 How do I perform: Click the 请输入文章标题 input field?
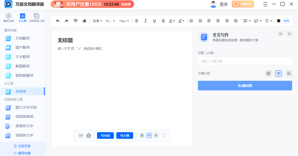click(245, 61)
